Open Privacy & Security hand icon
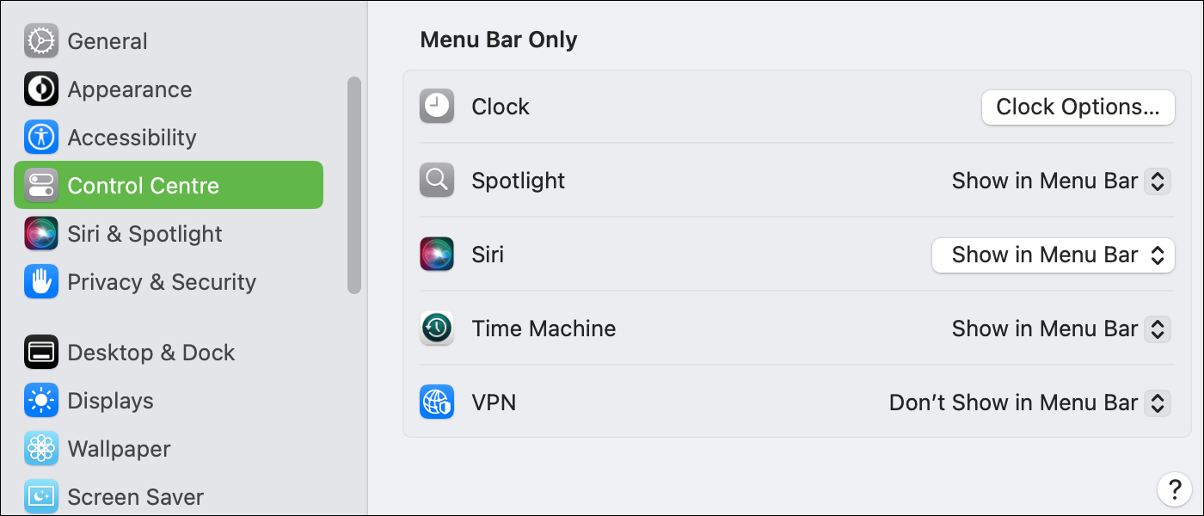Image resolution: width=1204 pixels, height=516 pixels. (41, 282)
